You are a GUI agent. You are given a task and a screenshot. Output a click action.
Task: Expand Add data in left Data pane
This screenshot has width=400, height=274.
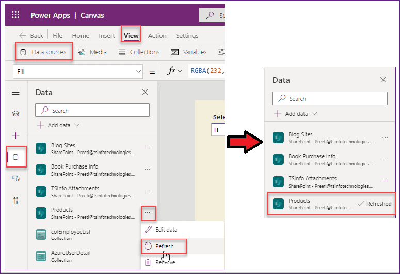click(x=58, y=125)
